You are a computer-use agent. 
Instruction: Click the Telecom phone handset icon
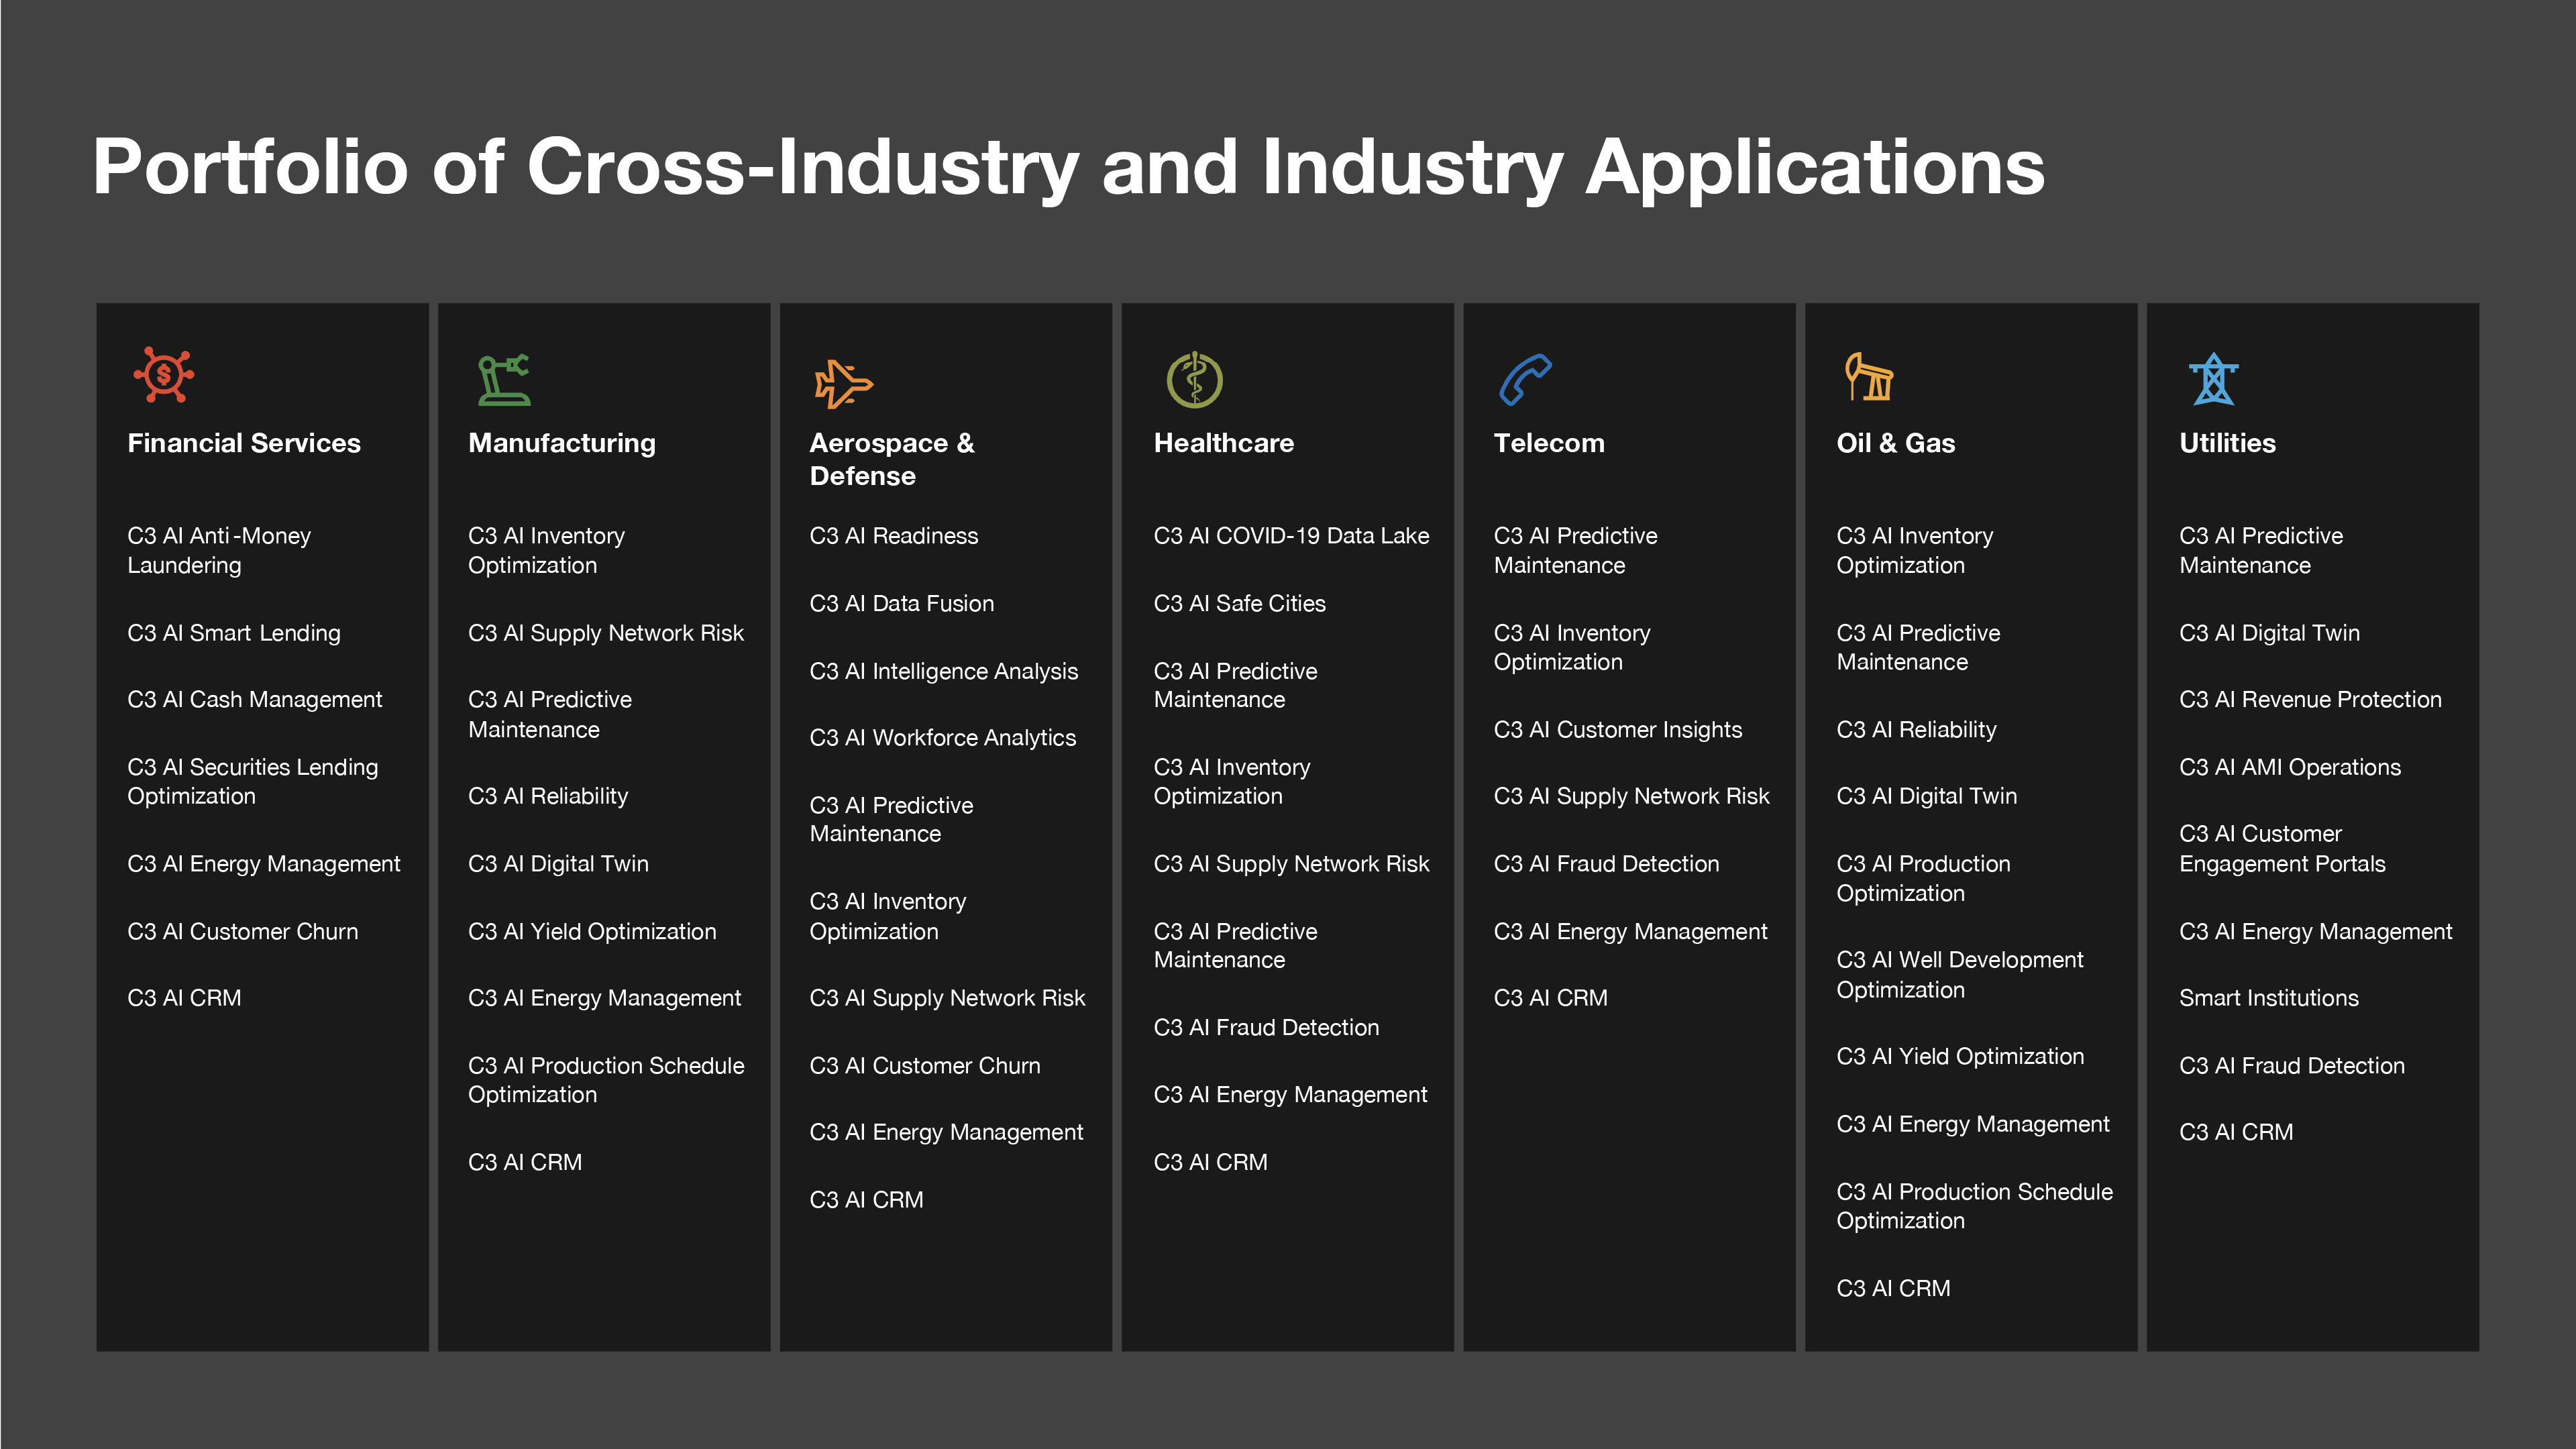pyautogui.click(x=1525, y=380)
